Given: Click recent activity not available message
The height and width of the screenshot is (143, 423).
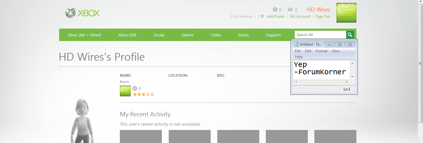Looking at the screenshot, I should (x=160, y=124).
